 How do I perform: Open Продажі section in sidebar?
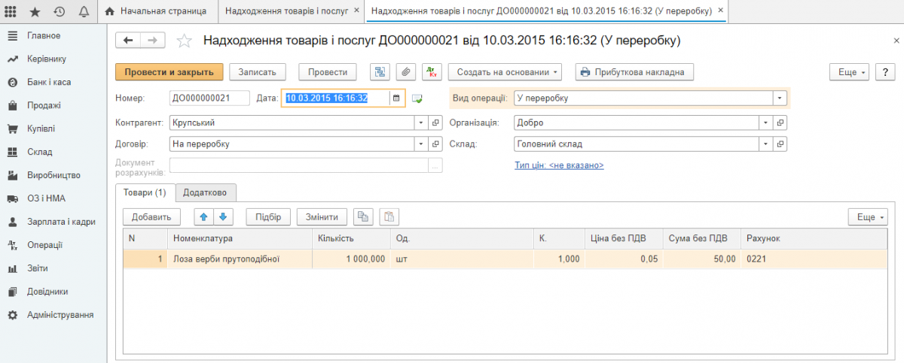[x=44, y=105]
